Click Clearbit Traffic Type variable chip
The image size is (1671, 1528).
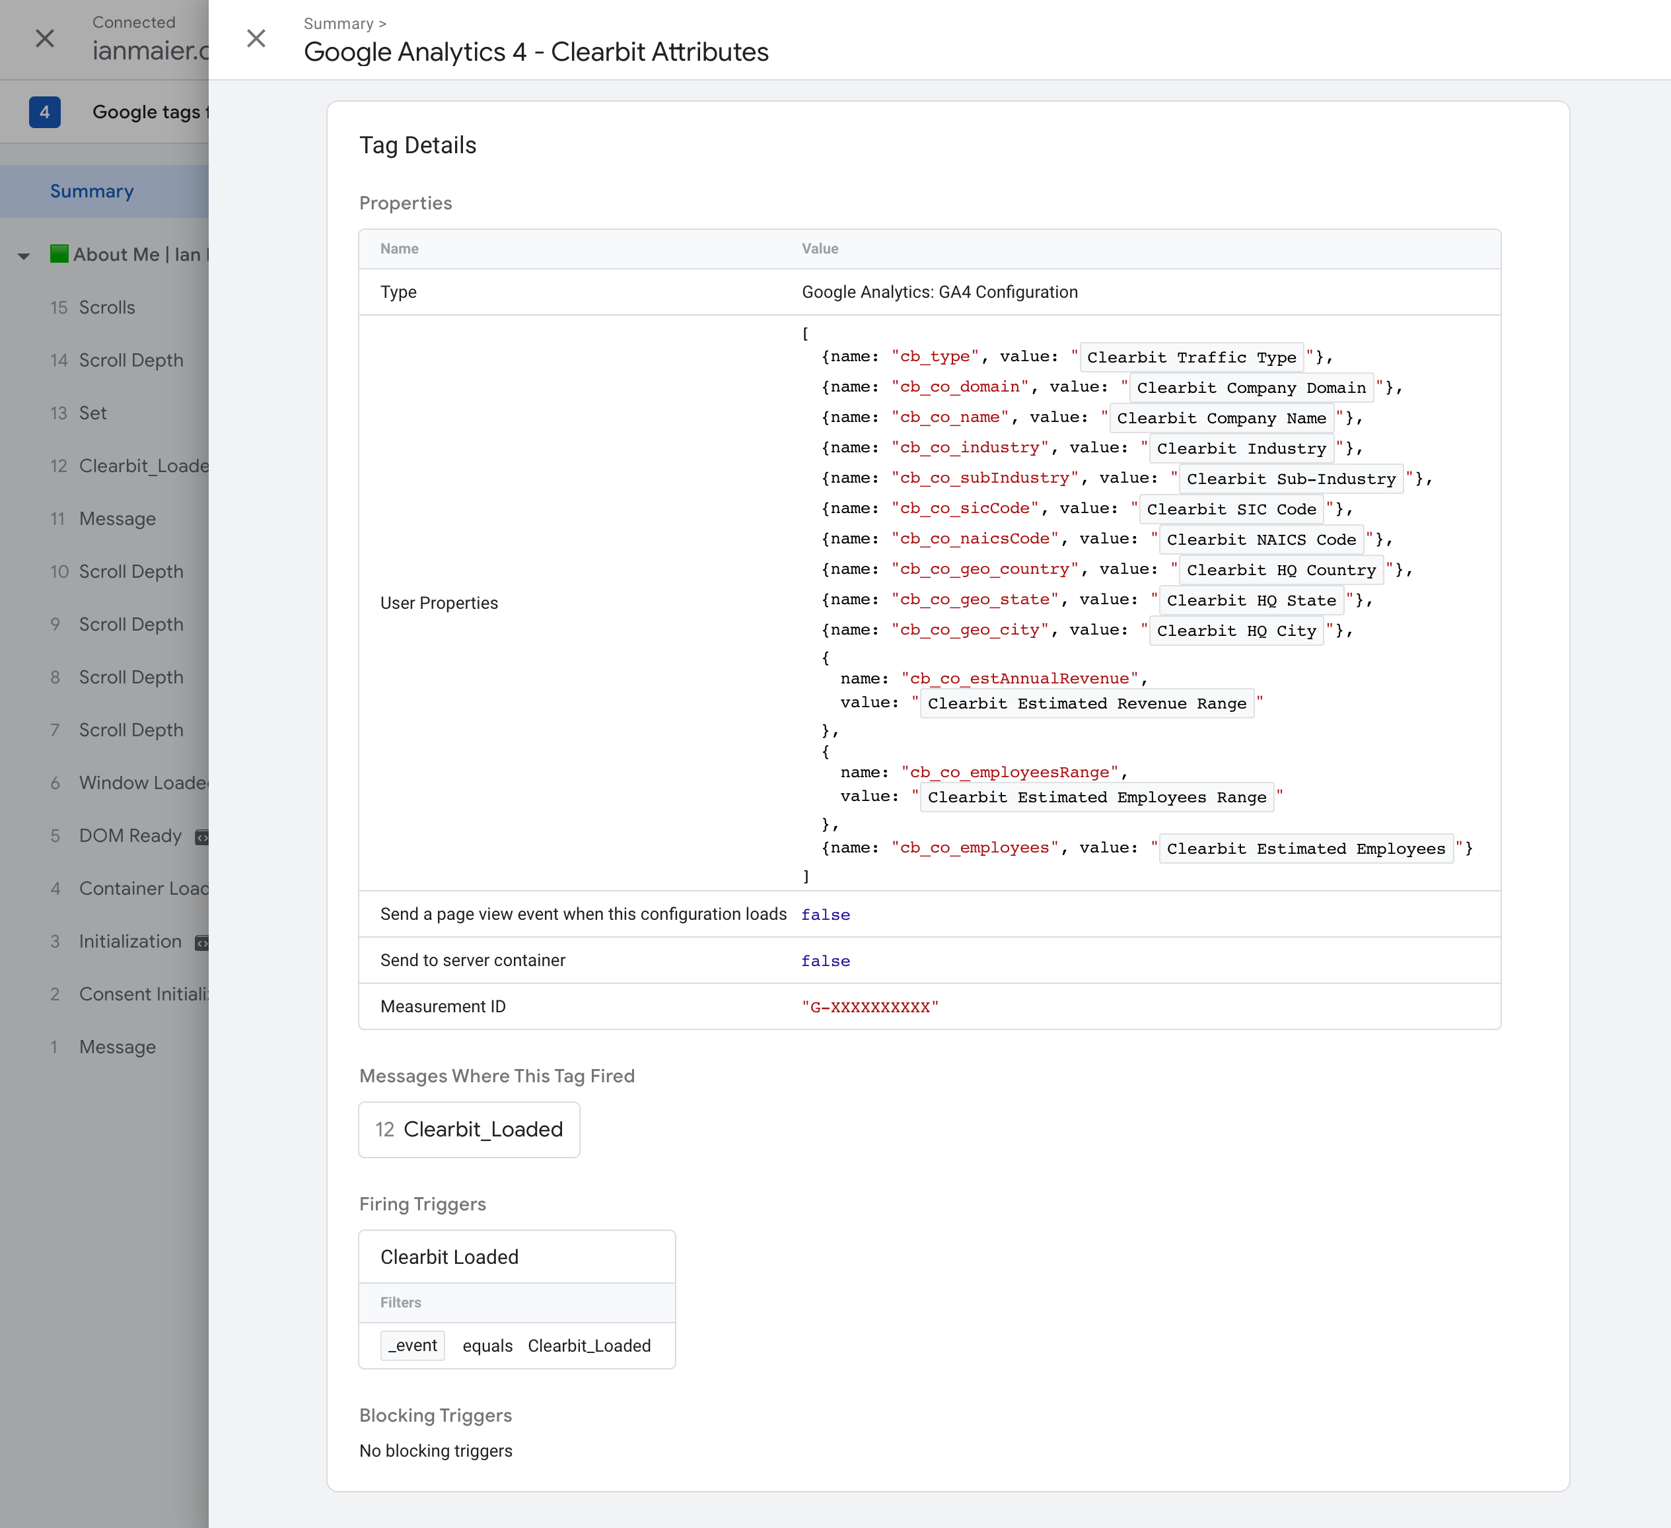tap(1191, 357)
